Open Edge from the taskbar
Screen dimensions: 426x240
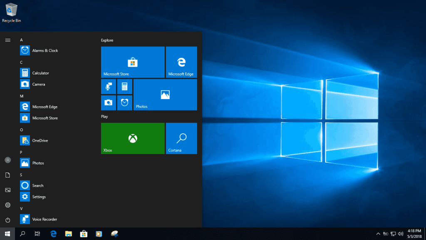coord(54,234)
